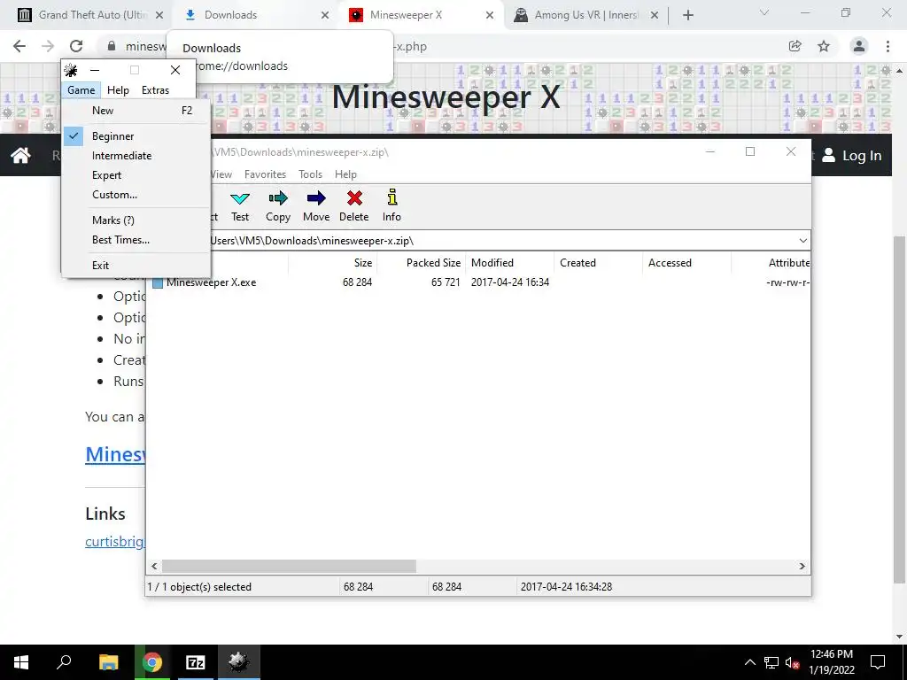Switch to Chrome in taskbar
This screenshot has height=680, width=907.
point(152,662)
